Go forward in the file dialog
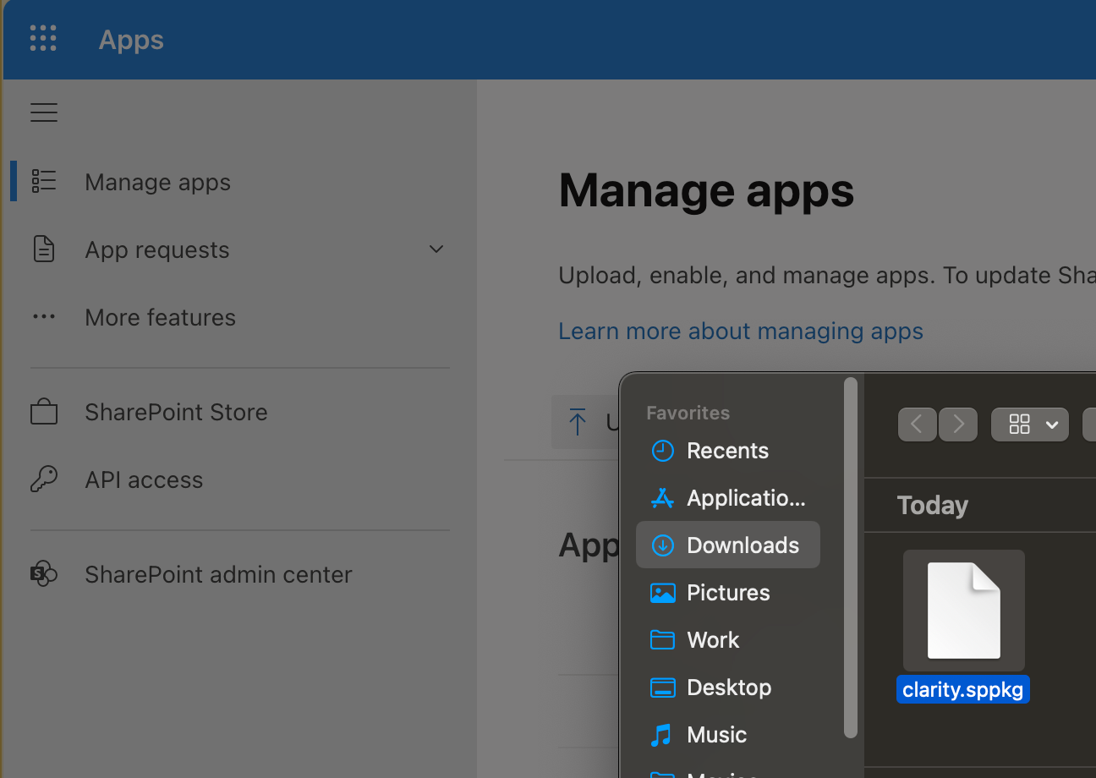The width and height of the screenshot is (1096, 778). click(x=957, y=425)
